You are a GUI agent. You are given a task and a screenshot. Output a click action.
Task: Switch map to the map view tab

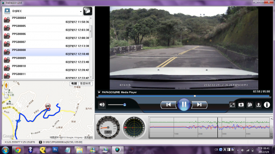pyautogui.click(x=74, y=84)
